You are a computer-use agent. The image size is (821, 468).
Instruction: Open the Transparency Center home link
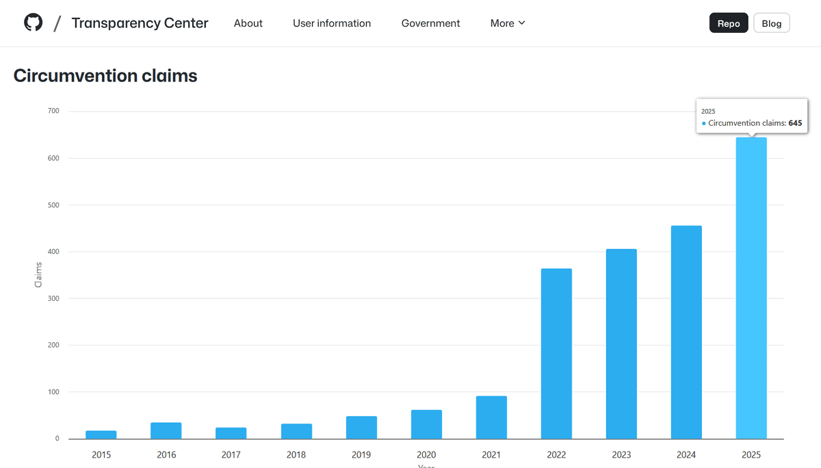[140, 23]
